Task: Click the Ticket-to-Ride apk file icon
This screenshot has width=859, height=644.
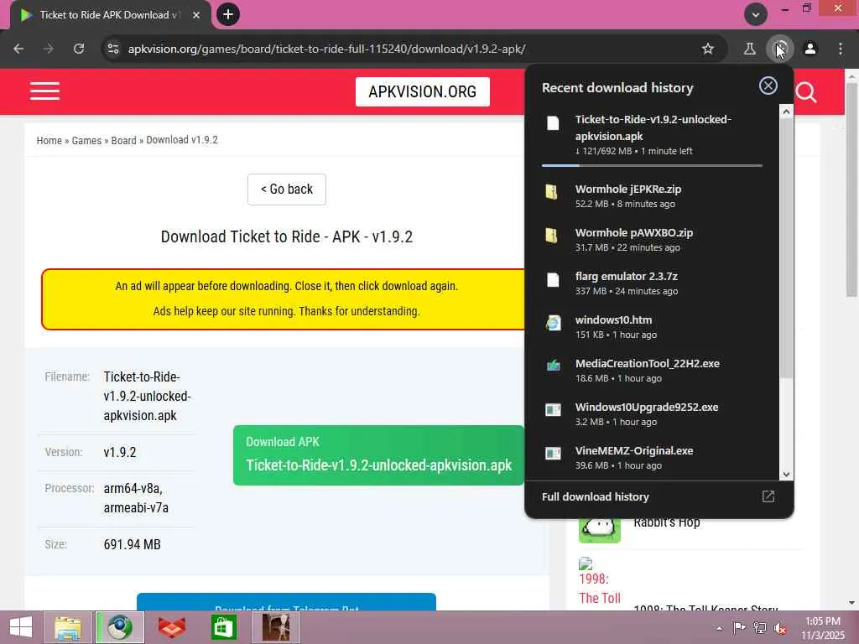Action: click(553, 123)
